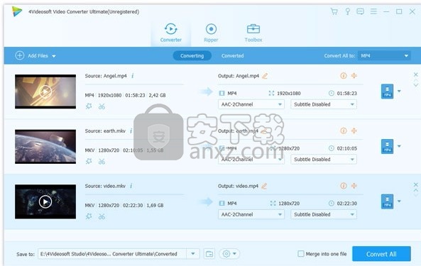Click the Add Files button

coord(32,56)
